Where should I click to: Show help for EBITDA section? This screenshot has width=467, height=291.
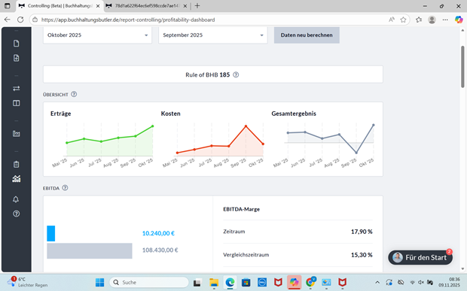[65, 188]
